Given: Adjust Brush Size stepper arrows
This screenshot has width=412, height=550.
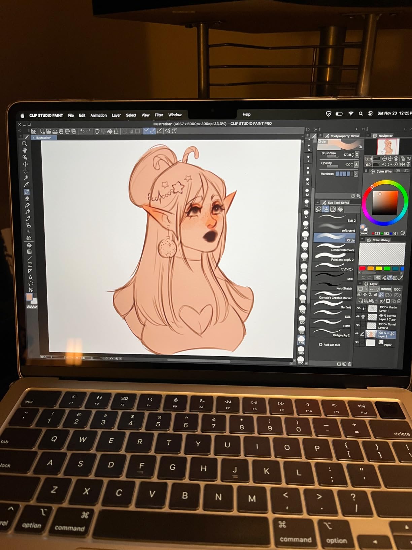Looking at the screenshot, I should [x=352, y=155].
